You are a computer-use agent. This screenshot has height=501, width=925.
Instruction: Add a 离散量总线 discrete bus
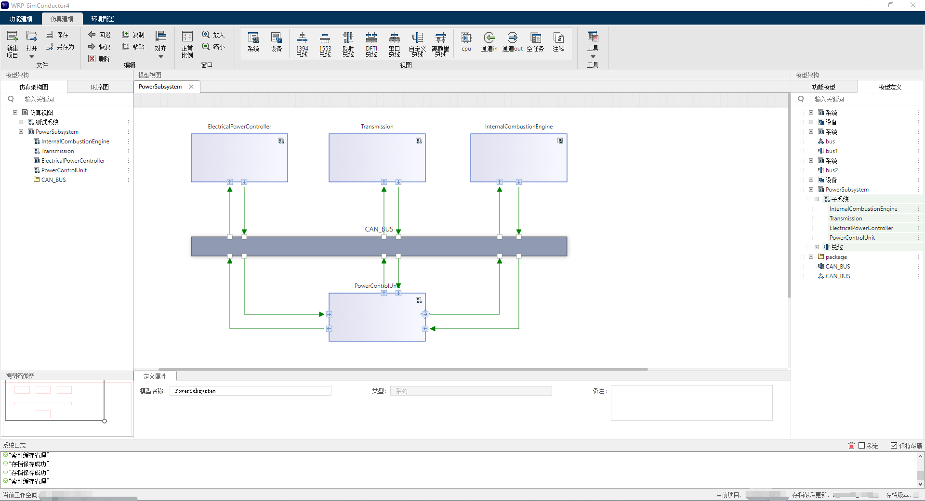pos(441,44)
